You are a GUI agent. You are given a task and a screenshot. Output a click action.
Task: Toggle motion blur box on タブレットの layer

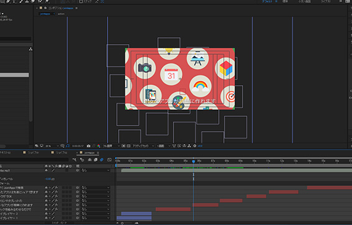point(63,201)
